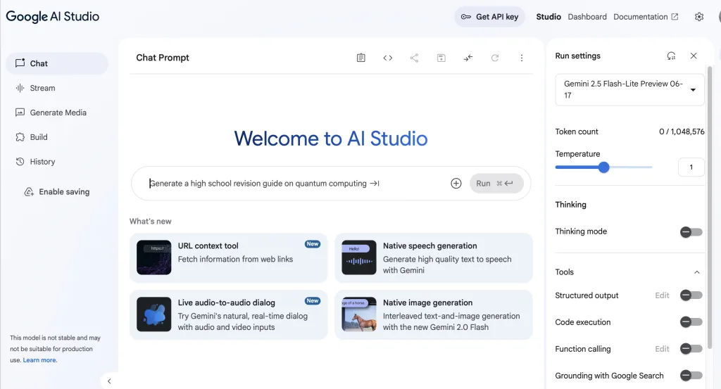Click the Temperature slider handle
721x389 pixels.
[603, 167]
